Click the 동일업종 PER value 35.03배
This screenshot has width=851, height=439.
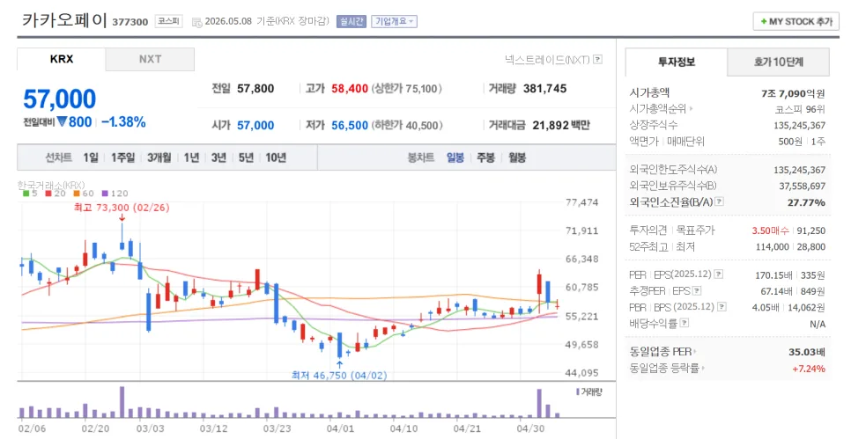click(x=807, y=352)
